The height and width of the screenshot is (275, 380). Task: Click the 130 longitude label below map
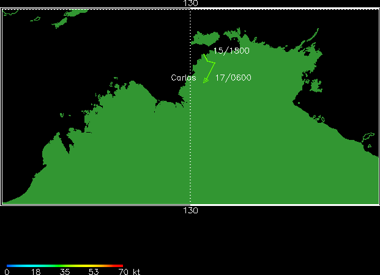pyautogui.click(x=191, y=210)
